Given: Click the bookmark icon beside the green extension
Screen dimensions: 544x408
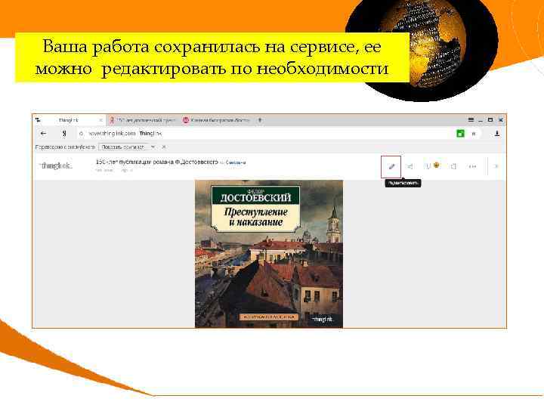Looking at the screenshot, I should [x=474, y=134].
